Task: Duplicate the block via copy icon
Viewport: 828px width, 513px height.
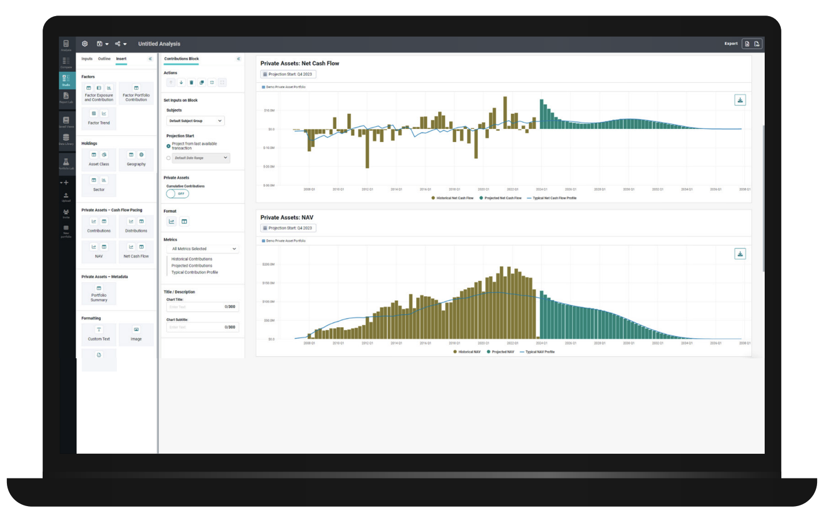Action: click(x=202, y=83)
